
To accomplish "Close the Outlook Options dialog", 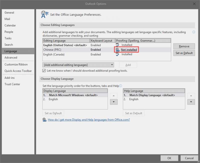I will coord(194,4).
